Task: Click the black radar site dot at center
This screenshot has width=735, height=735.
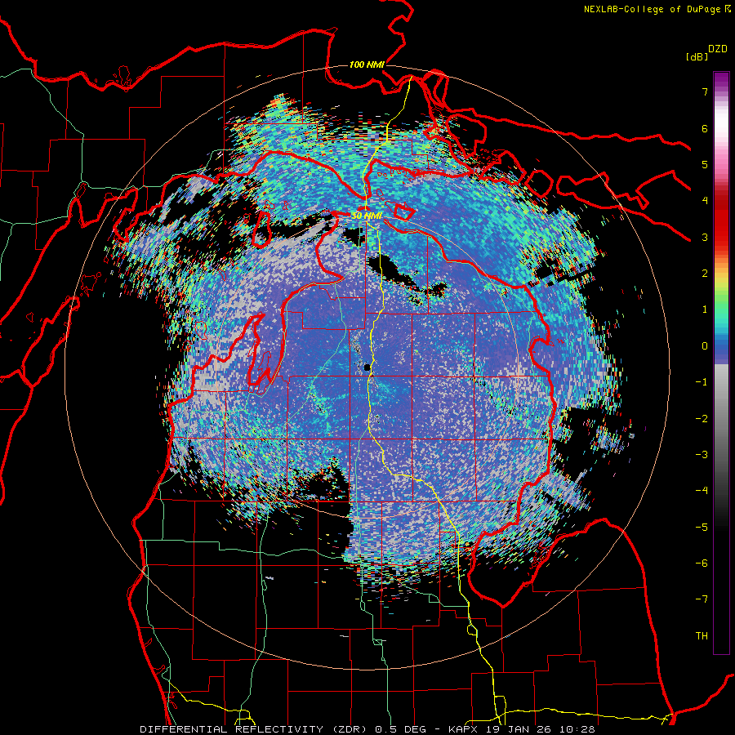Action: pyautogui.click(x=367, y=367)
